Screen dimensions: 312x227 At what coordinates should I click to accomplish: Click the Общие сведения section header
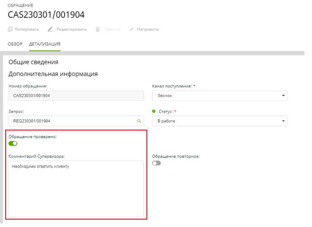tap(33, 62)
